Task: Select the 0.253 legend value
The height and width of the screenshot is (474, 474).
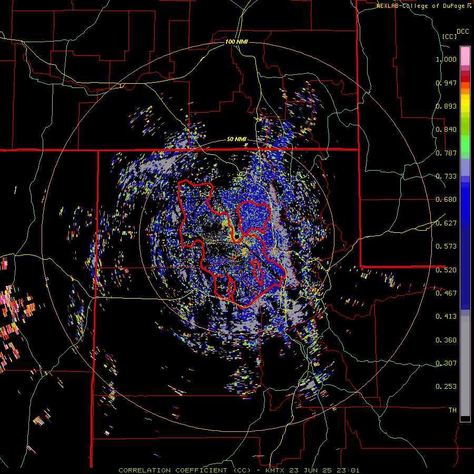Action: pyautogui.click(x=446, y=387)
